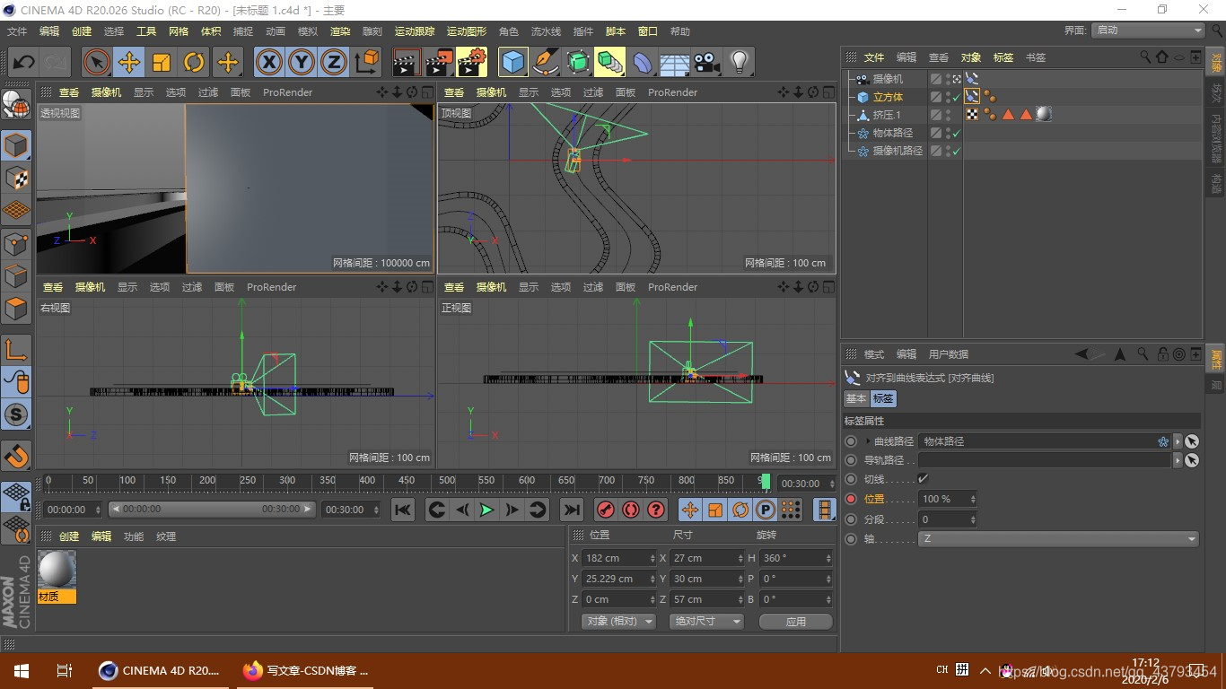Viewport: 1226px width, 689px height.
Task: Toggle Parameter keyframe P icon
Action: 766,510
